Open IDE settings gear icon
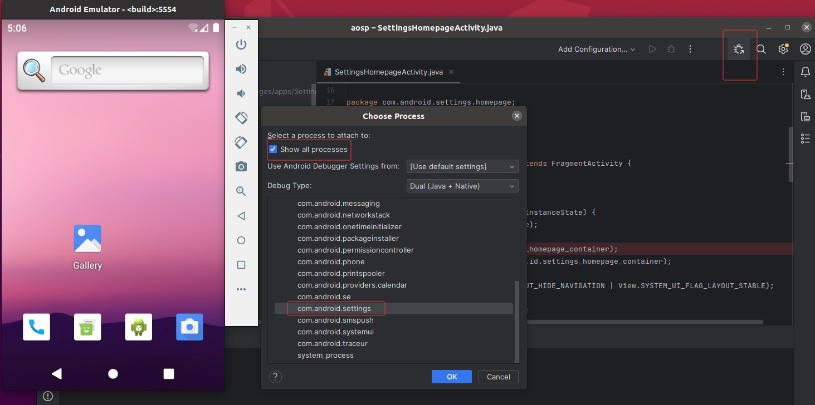815x405 pixels. tap(783, 49)
